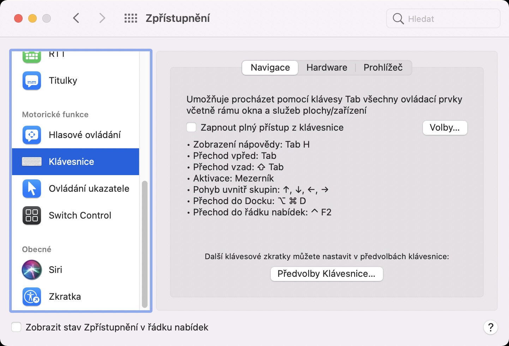The width and height of the screenshot is (509, 346).
Task: Open the Hlasové ovládání sidebar icon
Action: pos(32,135)
